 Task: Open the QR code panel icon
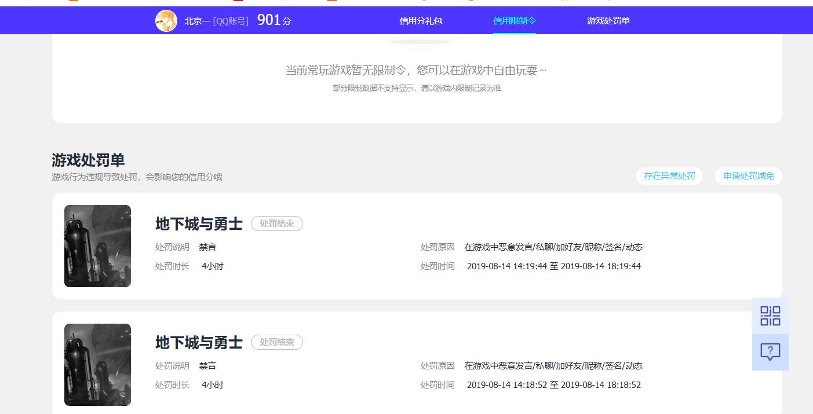770,316
